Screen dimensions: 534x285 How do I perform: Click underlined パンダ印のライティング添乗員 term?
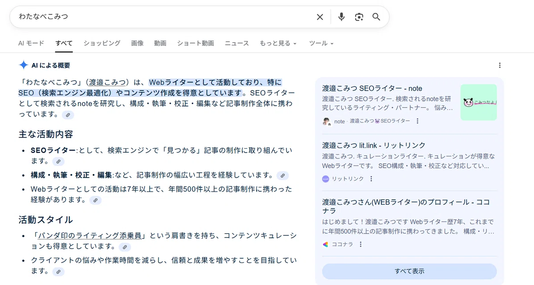click(x=90, y=235)
